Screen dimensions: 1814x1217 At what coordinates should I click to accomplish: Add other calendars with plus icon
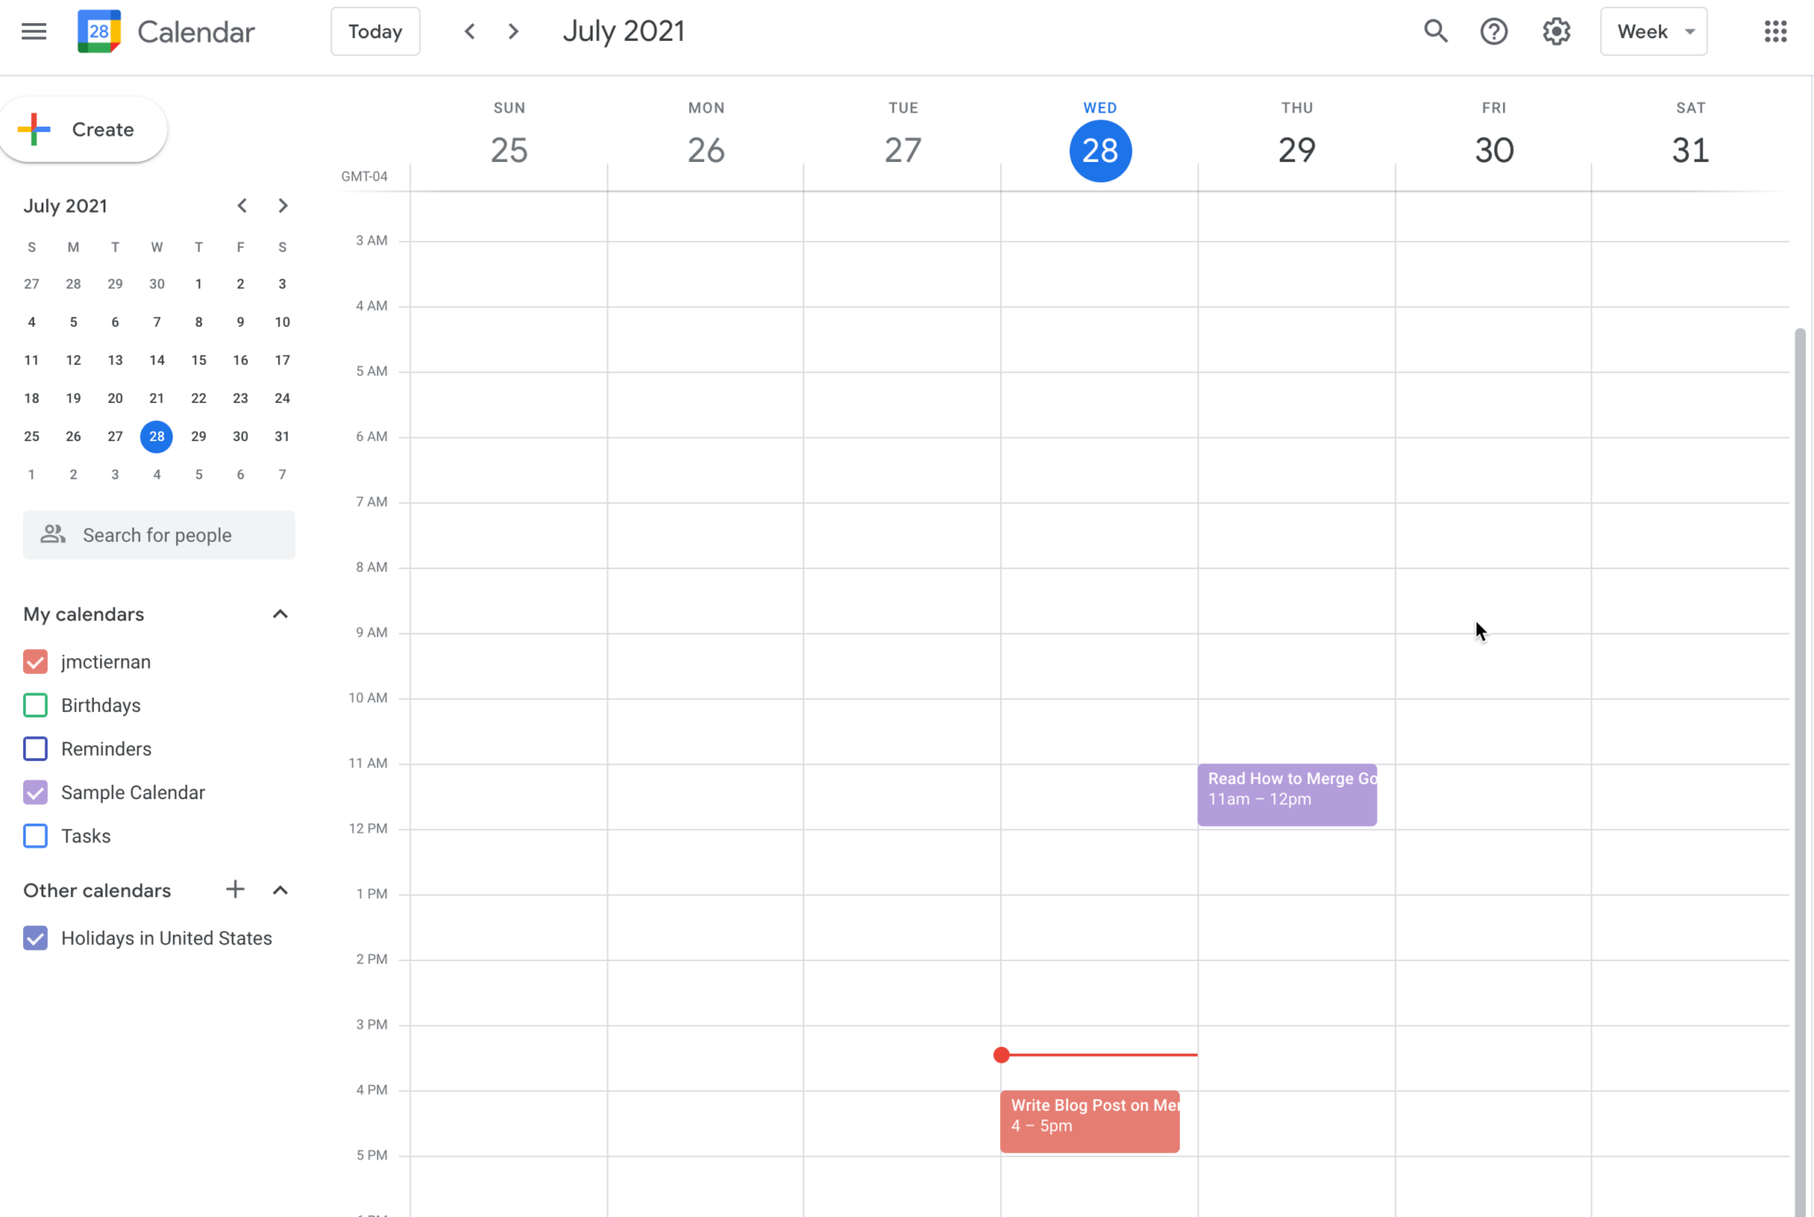235,889
